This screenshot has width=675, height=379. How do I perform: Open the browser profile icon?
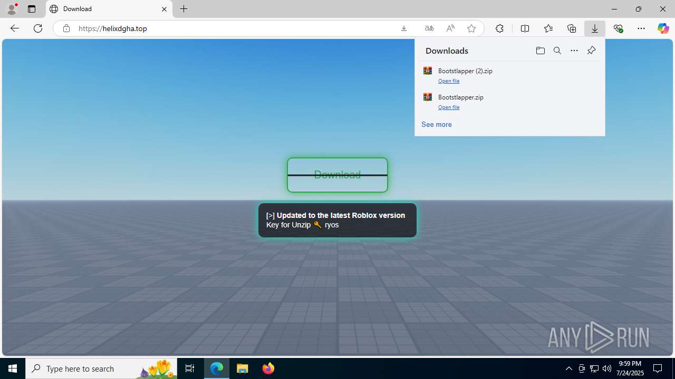[x=12, y=9]
